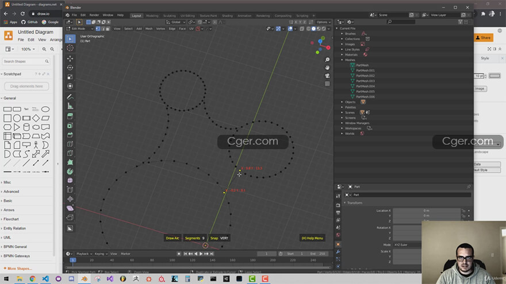Toggle viewport overlays button
Viewport: 506px width, 284px height.
290,29
